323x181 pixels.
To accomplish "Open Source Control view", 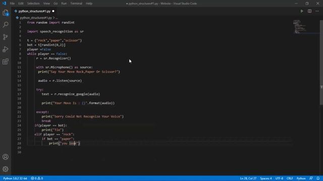I will pyautogui.click(x=6, y=37).
